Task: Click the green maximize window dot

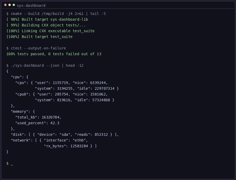Action: coord(14,5)
